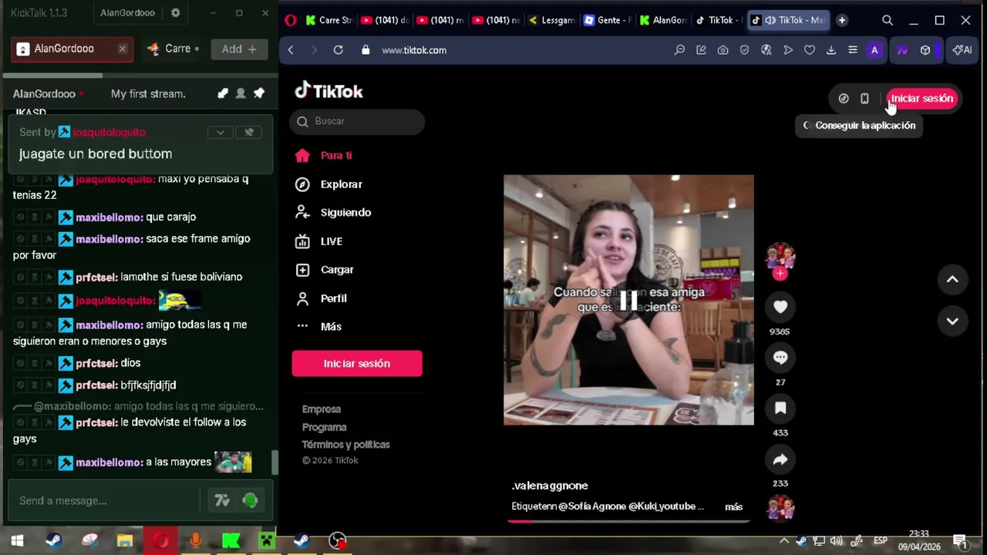Go to the next video with down chevron
Viewport: 987px width, 555px height.
(x=952, y=321)
